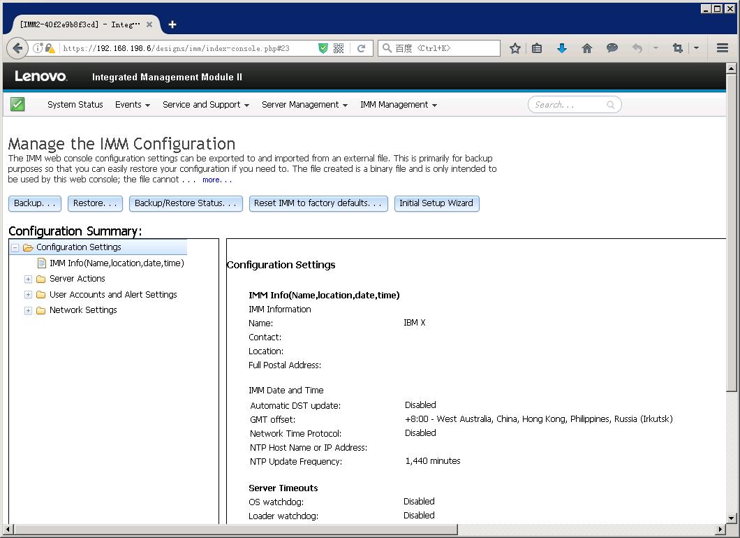Collapse the Configuration Settings tree node
The height and width of the screenshot is (538, 740).
[x=15, y=247]
